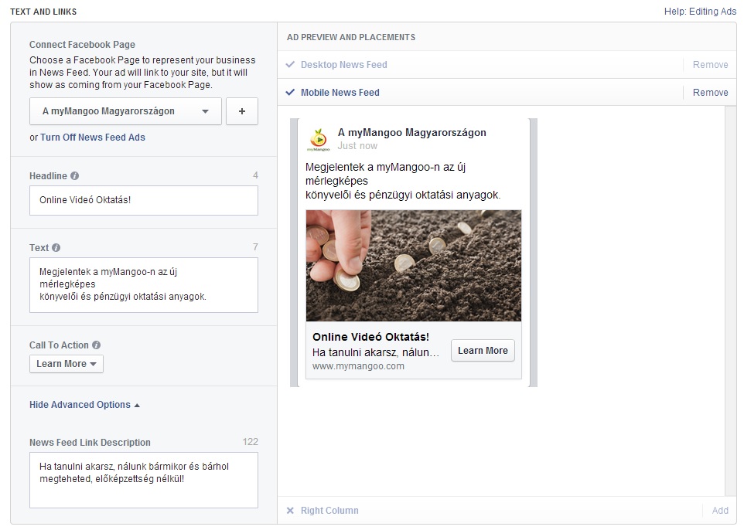Click the Online Videó Oktatás! preview headline

370,337
